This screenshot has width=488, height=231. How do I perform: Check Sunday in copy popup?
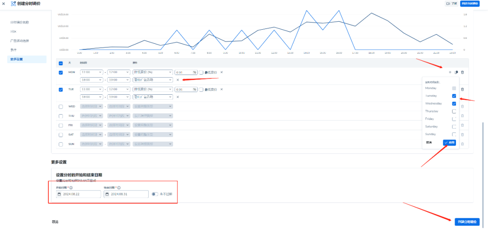point(454,134)
